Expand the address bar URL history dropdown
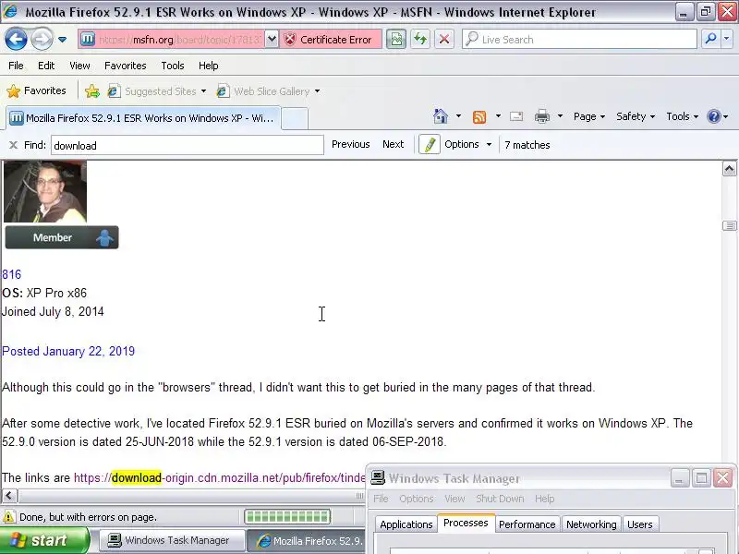 pyautogui.click(x=272, y=40)
